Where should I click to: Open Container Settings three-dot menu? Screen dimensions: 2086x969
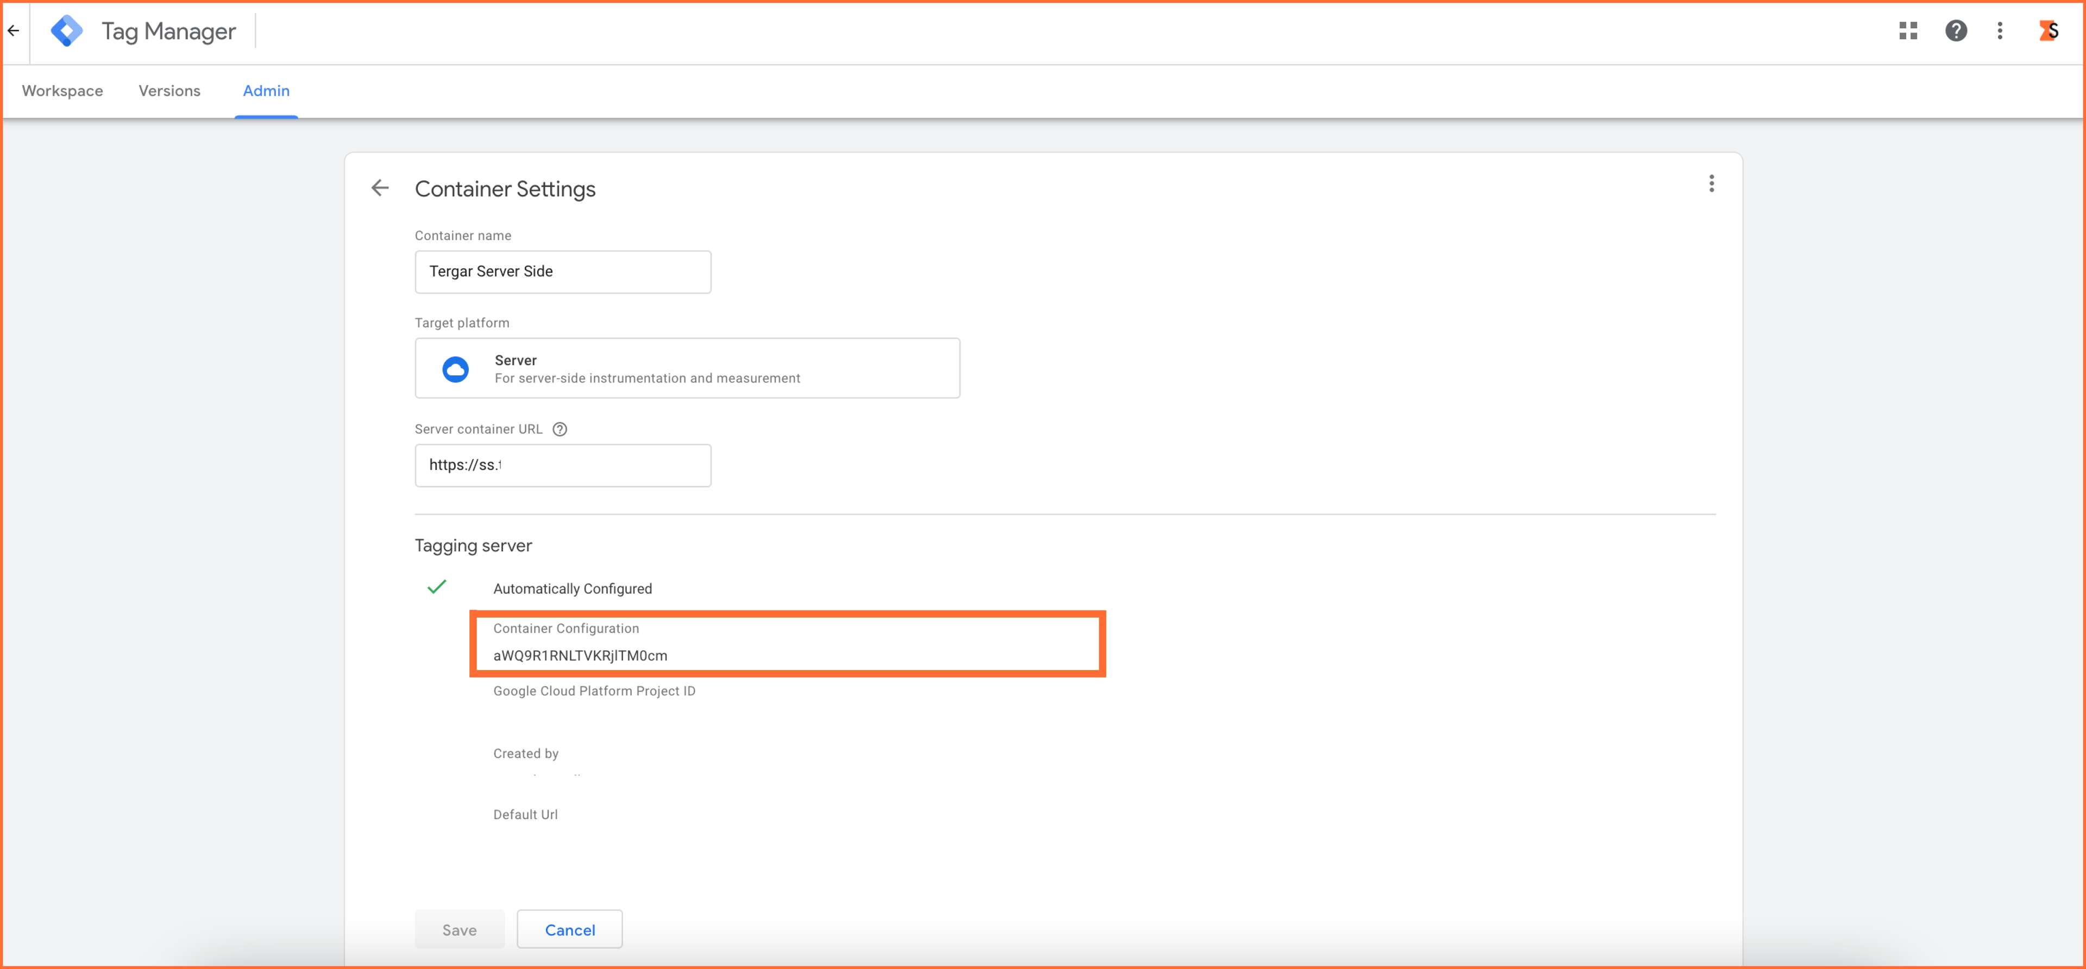click(x=1711, y=184)
